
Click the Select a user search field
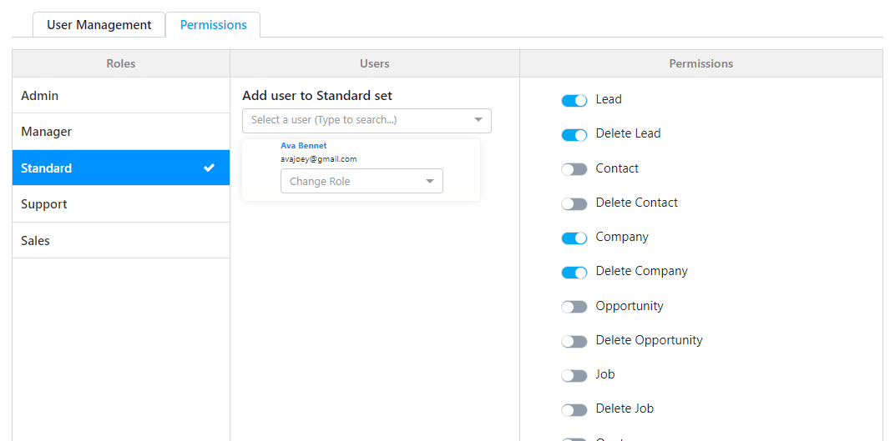pyautogui.click(x=367, y=121)
